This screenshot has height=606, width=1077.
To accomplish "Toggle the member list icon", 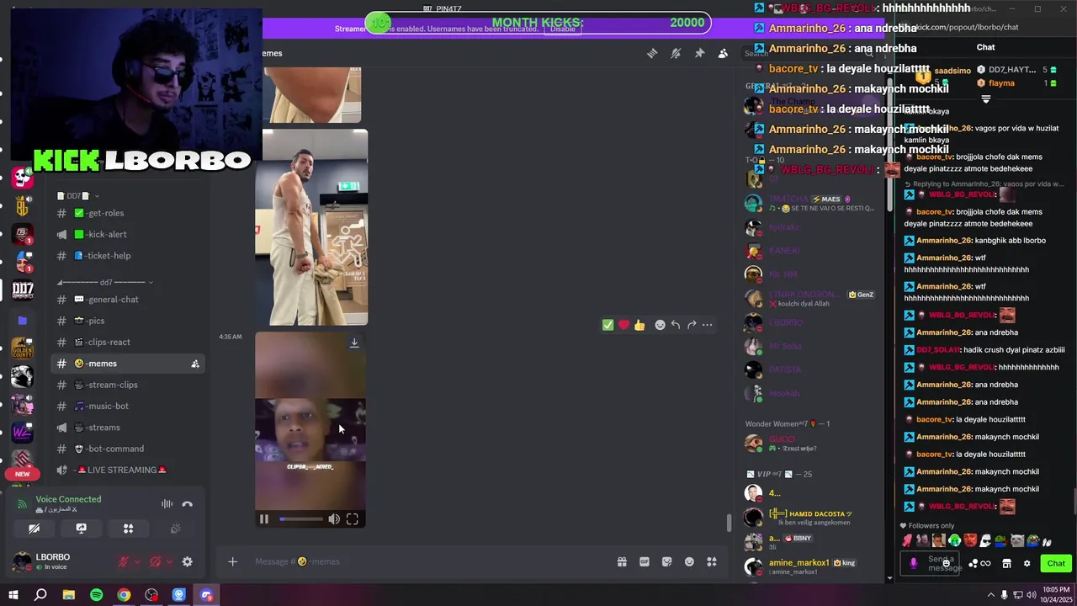I will pyautogui.click(x=723, y=53).
